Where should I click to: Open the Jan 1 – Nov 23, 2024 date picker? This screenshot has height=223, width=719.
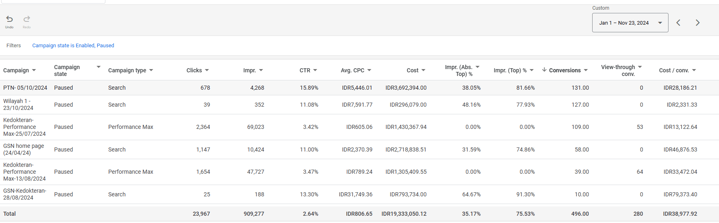(630, 23)
